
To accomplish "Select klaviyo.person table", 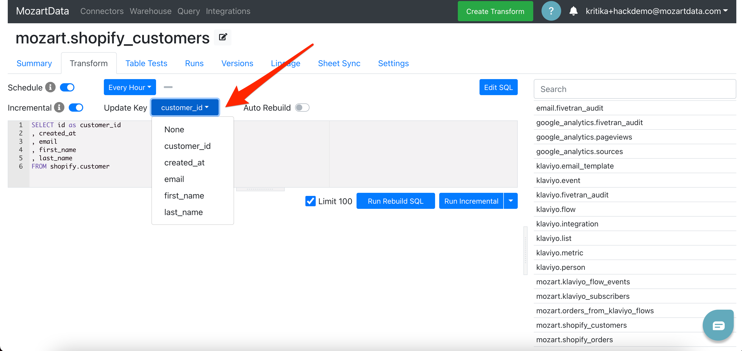I will [x=635, y=267].
